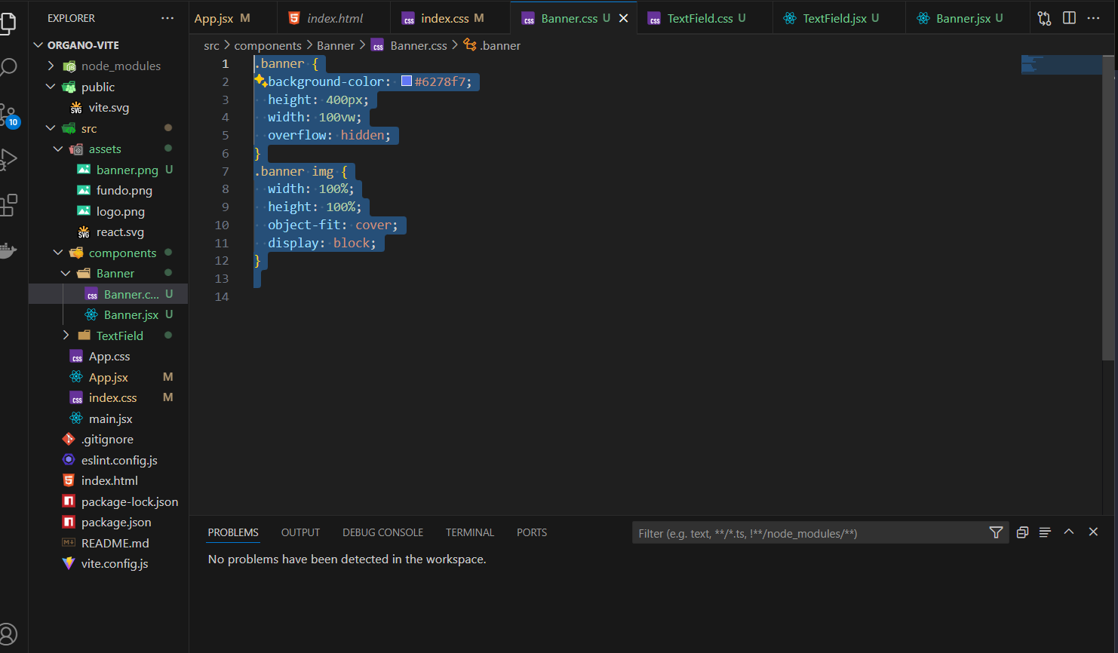Open App.css in the explorer
This screenshot has width=1118, height=653.
[x=109, y=356]
